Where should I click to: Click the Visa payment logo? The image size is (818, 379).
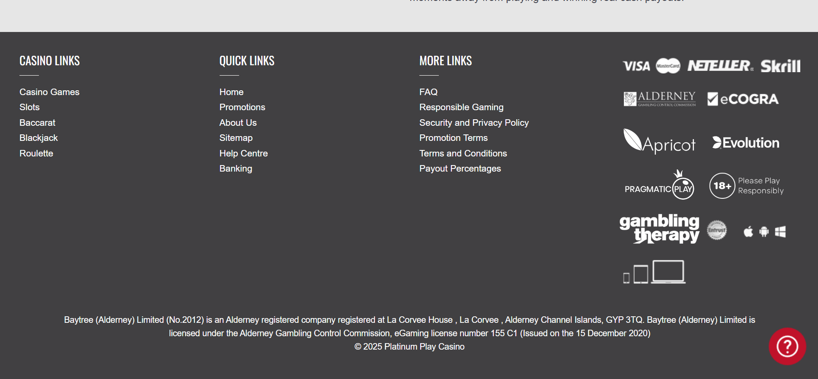(x=636, y=66)
